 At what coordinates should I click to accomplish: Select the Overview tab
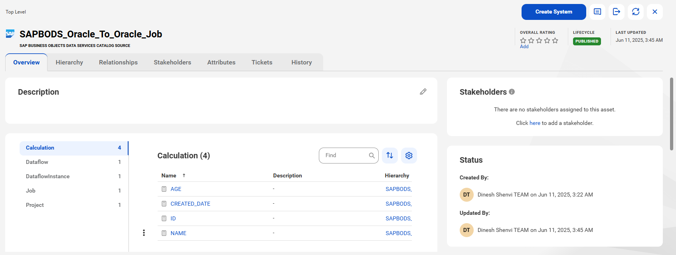point(26,62)
